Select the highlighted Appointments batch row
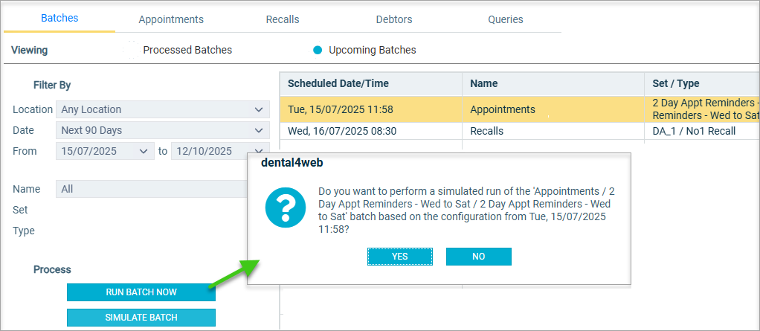Viewport: 760px width, 331px height. (520, 109)
